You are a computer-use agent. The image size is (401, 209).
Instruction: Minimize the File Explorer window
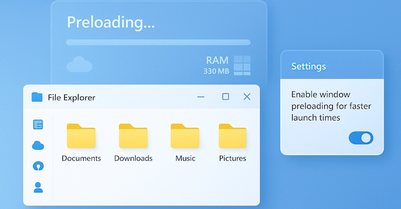200,97
